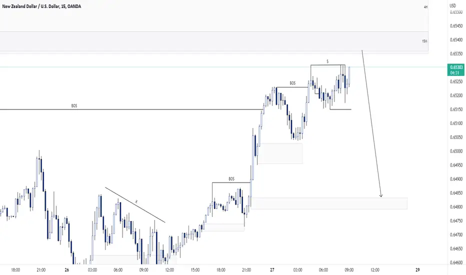Select the 15M zone label
The image size is (466, 275).
point(424,41)
